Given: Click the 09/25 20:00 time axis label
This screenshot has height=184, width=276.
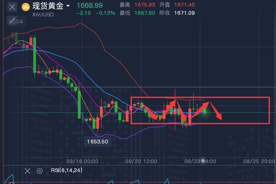Looking at the screenshot, I should pos(259,161).
